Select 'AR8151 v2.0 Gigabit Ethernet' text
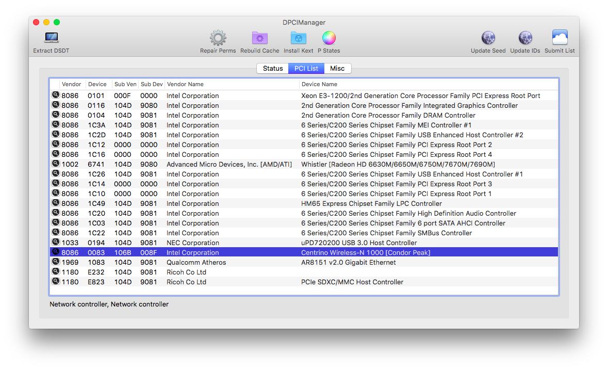This screenshot has width=608, height=370. (x=349, y=263)
